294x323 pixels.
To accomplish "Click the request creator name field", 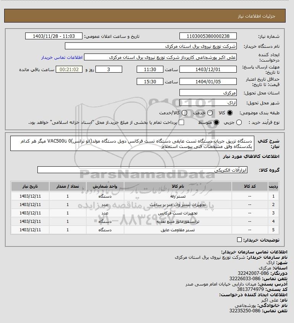I will (x=160, y=57).
